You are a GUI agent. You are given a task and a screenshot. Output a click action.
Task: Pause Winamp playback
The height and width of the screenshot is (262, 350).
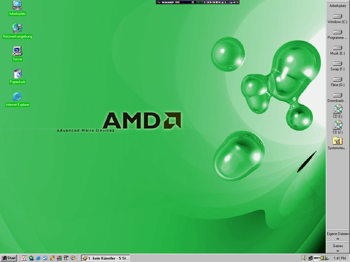coord(214,2)
